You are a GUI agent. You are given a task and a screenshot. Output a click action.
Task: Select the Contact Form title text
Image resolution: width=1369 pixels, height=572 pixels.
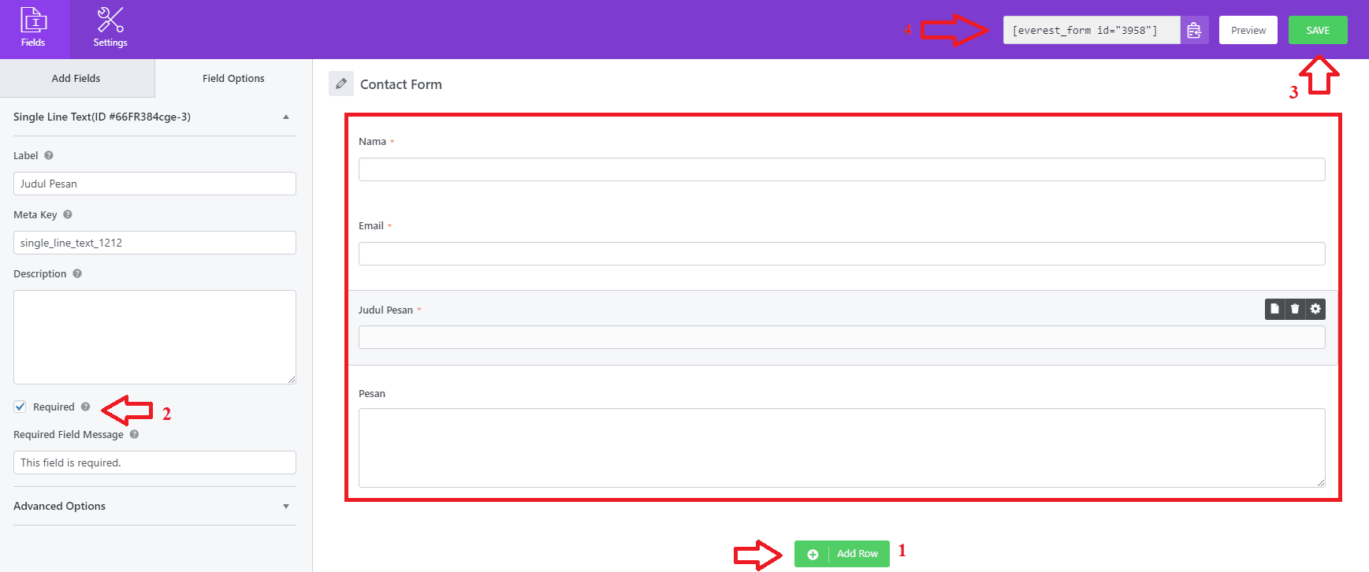tap(401, 84)
